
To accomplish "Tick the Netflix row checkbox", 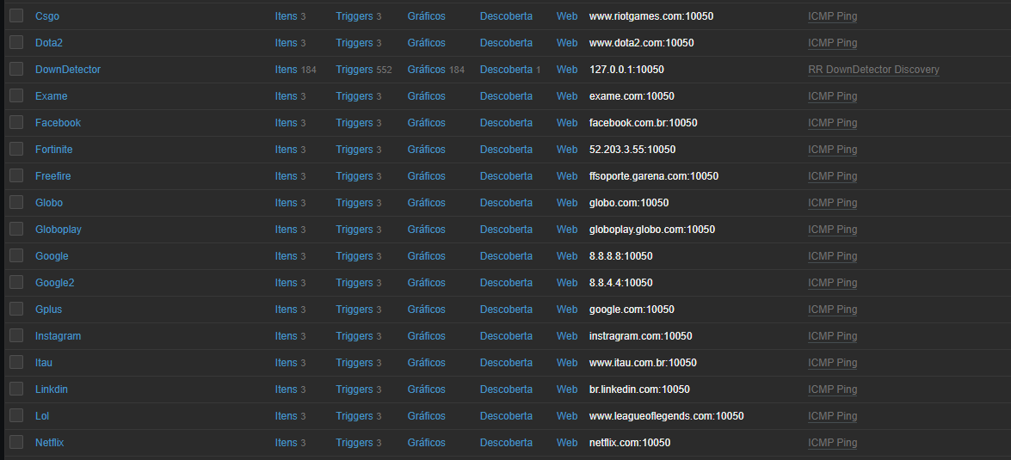I will tap(16, 442).
